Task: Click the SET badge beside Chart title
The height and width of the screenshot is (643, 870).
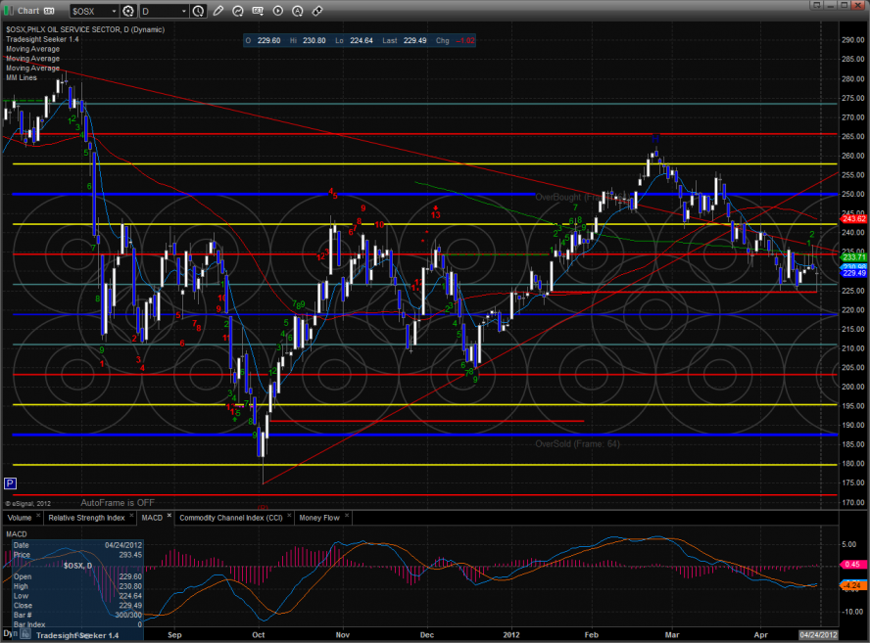Action: [x=47, y=12]
